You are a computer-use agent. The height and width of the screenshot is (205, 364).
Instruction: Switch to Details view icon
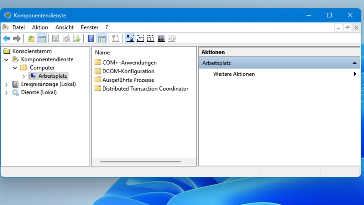(161, 39)
